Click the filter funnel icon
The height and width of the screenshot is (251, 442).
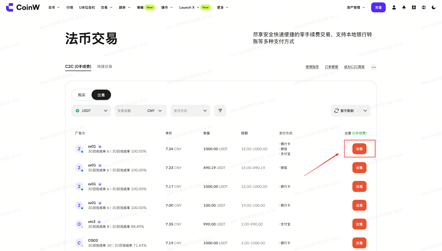[220, 111]
